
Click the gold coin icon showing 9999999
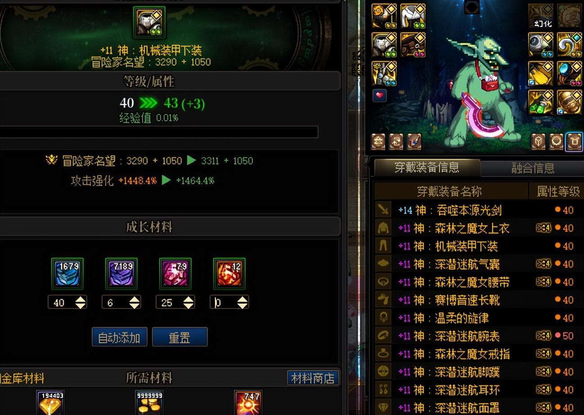[x=149, y=403]
